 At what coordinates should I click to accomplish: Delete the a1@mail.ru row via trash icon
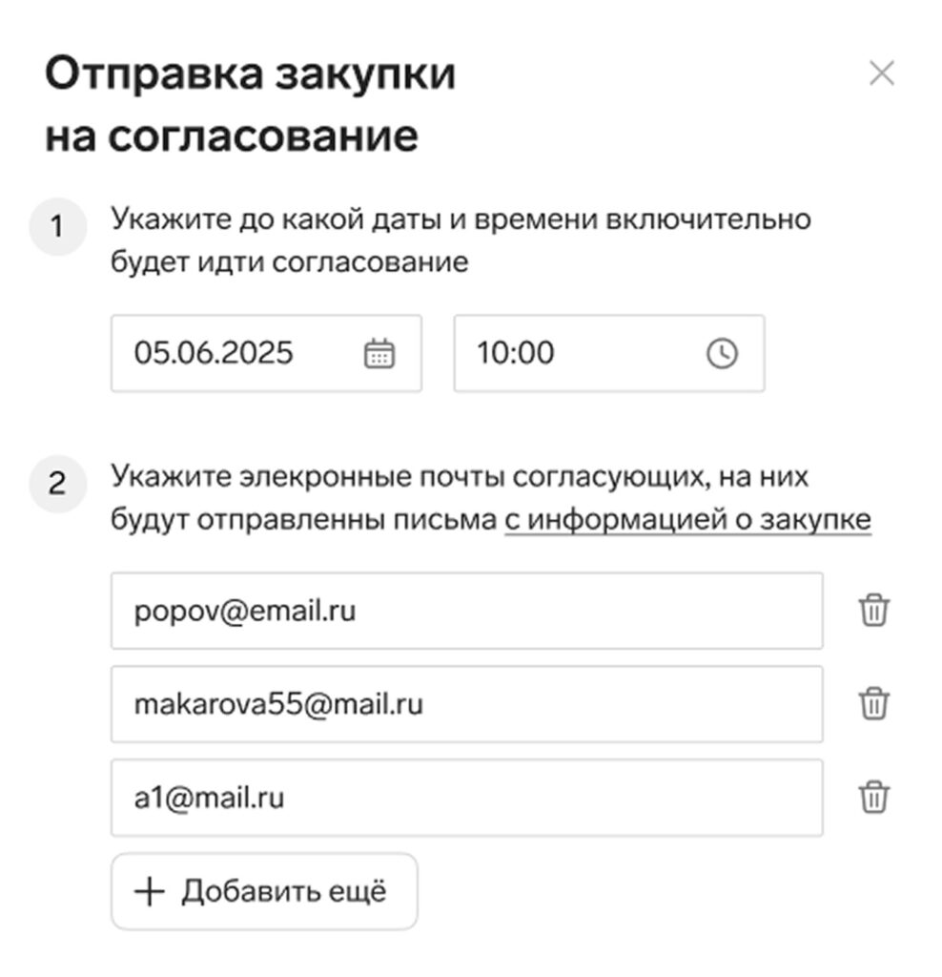pyautogui.click(x=873, y=797)
